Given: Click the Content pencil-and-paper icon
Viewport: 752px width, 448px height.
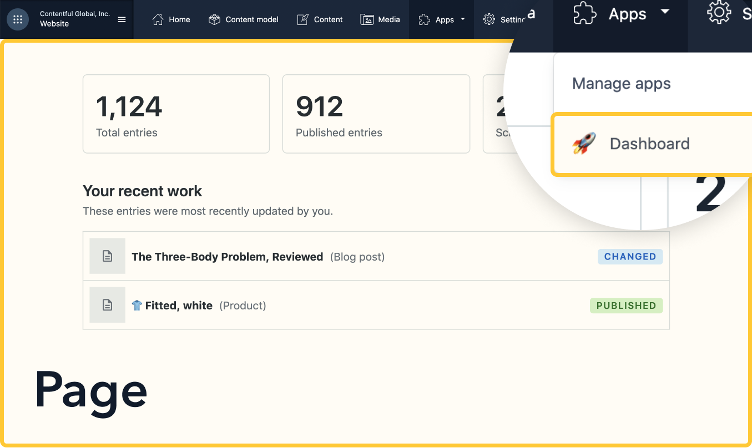Looking at the screenshot, I should coord(302,19).
